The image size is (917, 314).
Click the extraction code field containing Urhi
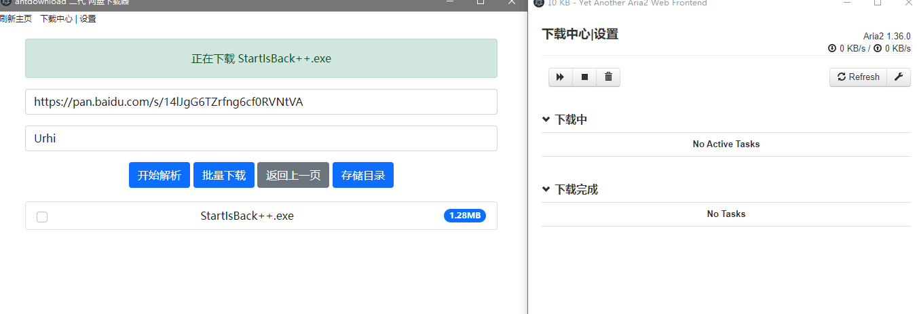pyautogui.click(x=261, y=138)
